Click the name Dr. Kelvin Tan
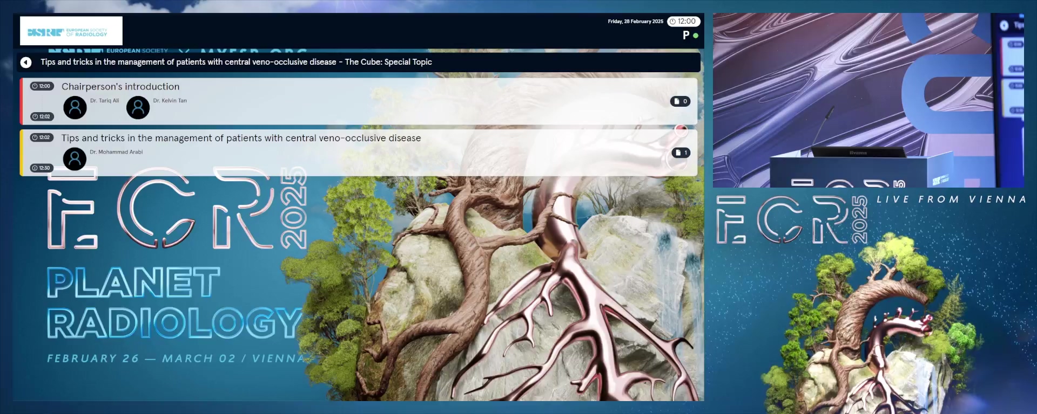This screenshot has height=414, width=1037. [x=170, y=101]
